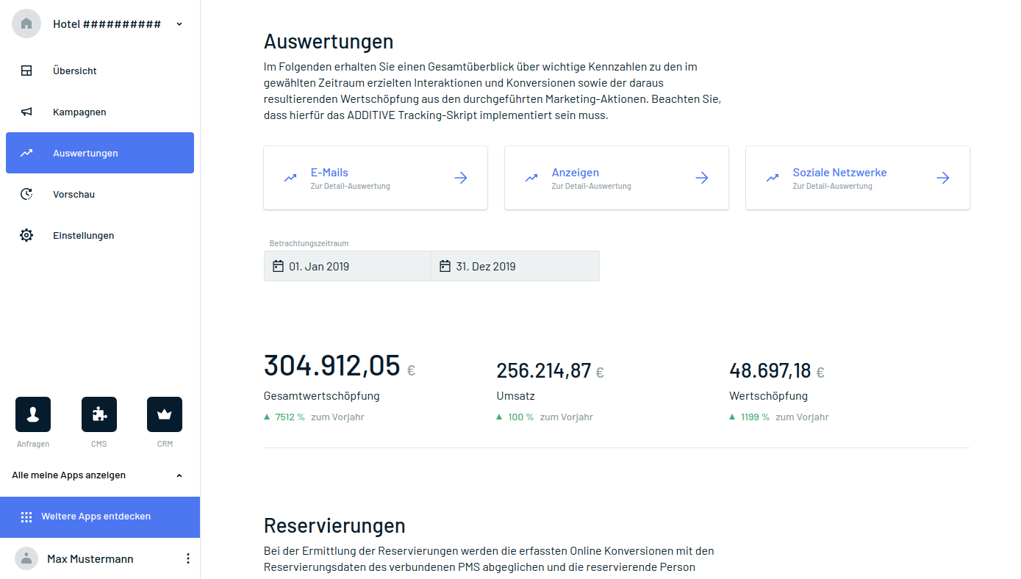The width and height of the screenshot is (1021, 579).
Task: Select Vorschau in the sidebar
Action: coord(74,195)
